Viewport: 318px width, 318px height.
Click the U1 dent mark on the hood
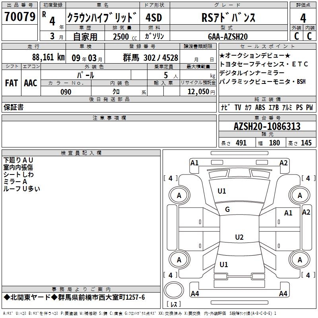click(x=222, y=191)
